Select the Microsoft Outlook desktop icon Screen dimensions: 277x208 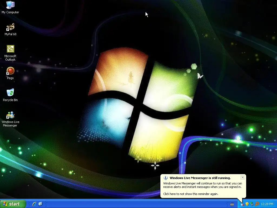click(x=10, y=53)
